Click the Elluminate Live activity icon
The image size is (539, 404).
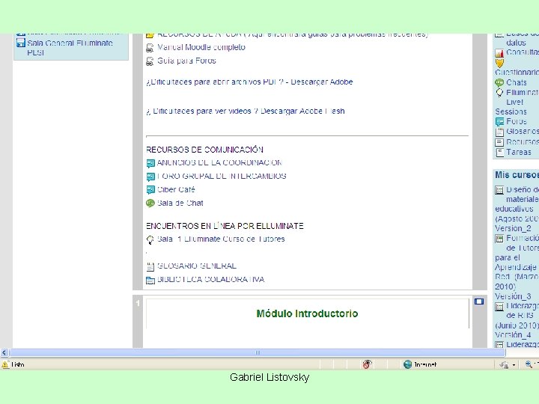[499, 93]
